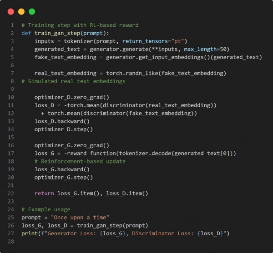Click the yellow minimize window dot
Viewport: 273px width, 253px height.
21,12
